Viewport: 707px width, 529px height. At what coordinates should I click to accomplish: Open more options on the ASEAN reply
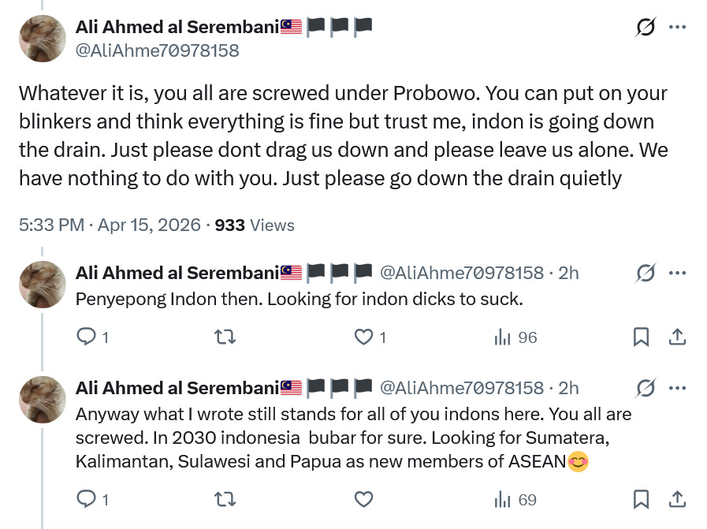tap(677, 388)
